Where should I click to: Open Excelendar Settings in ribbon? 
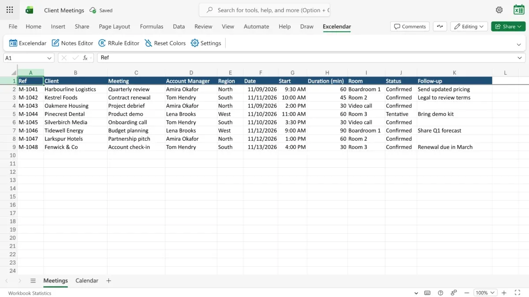[x=206, y=43]
